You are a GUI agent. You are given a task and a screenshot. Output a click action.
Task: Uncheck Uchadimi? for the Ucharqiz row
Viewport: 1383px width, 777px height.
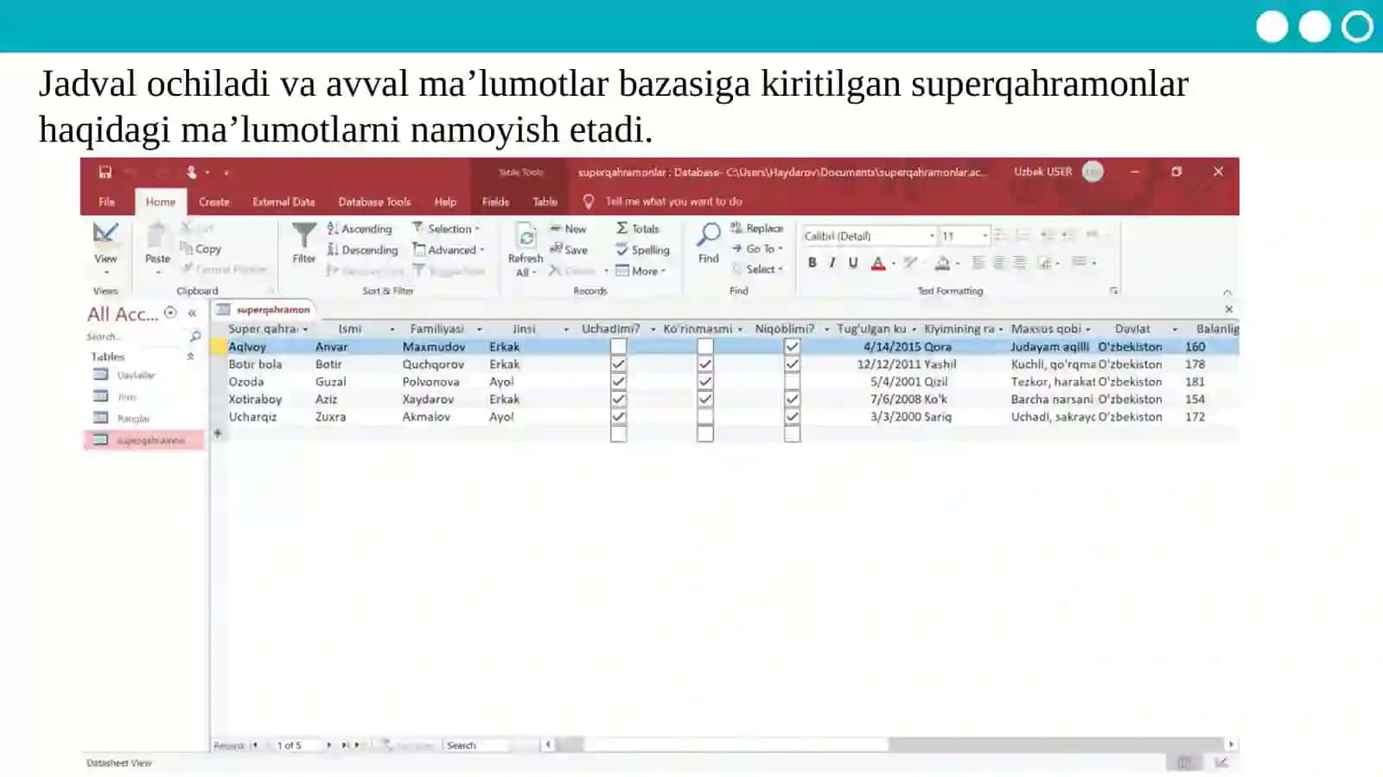[618, 416]
